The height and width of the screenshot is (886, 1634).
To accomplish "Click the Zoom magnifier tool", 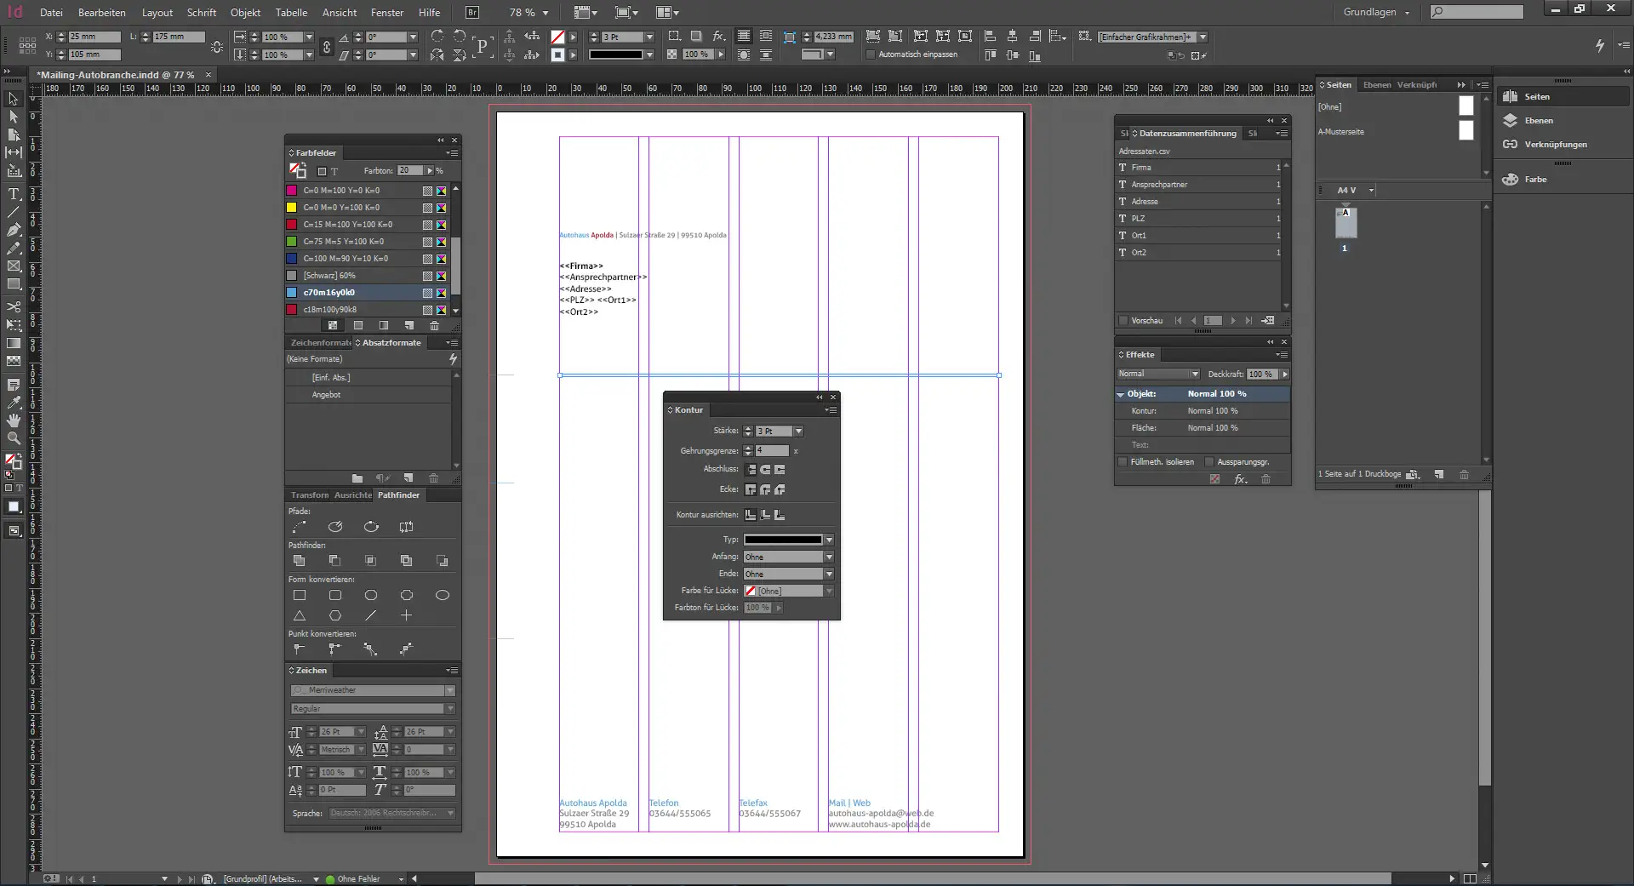I will point(14,438).
